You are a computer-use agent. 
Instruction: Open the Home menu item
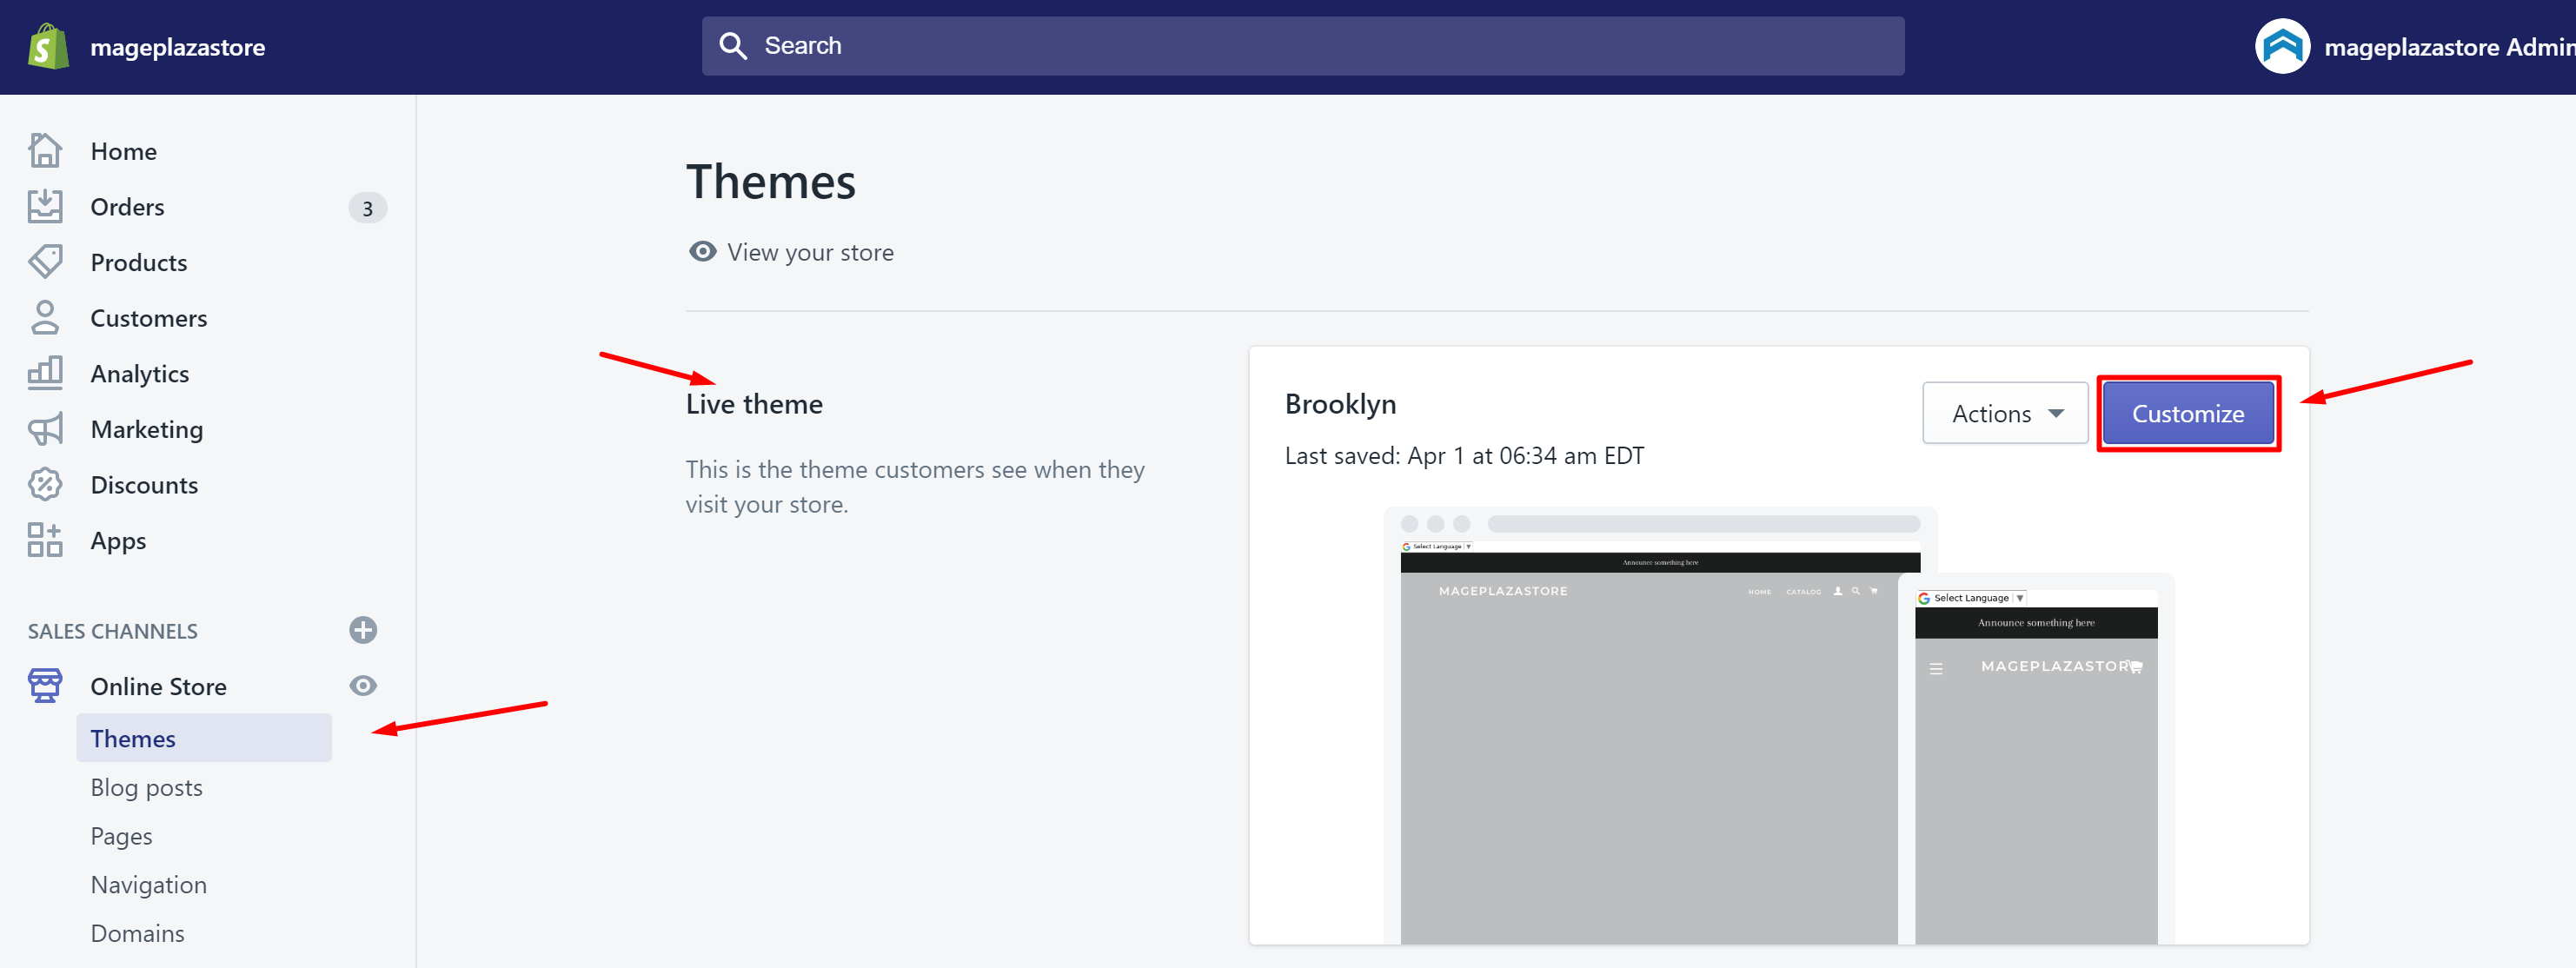pos(124,151)
